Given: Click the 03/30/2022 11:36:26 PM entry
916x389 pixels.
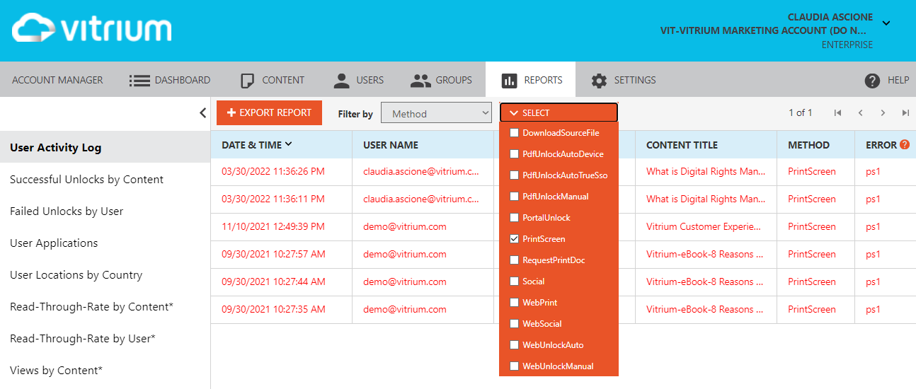Looking at the screenshot, I should tap(273, 172).
